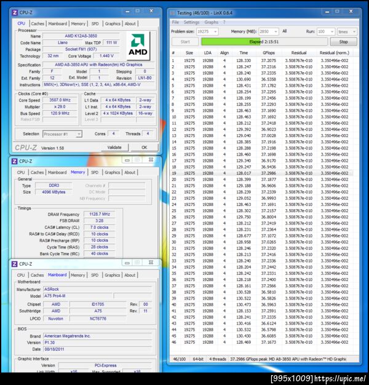
Task: Select the CPU tab in the top CPU-Z window
Action: click(22, 23)
